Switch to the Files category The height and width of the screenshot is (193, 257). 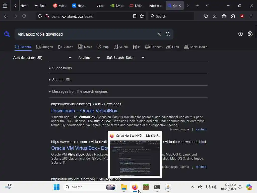click(x=172, y=47)
